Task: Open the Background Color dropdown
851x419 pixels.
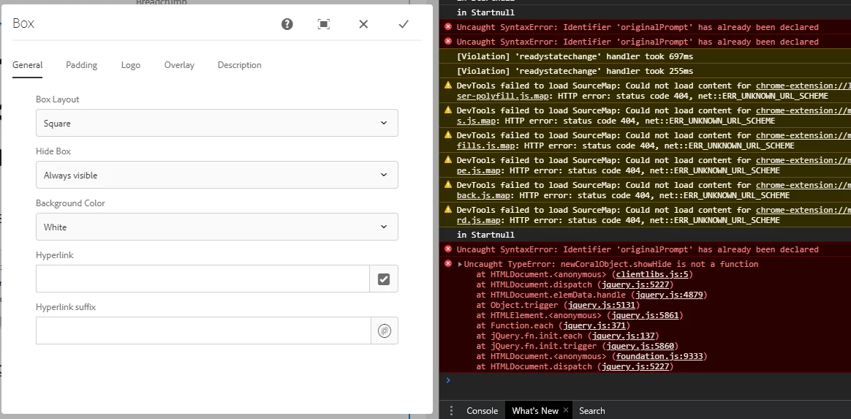Action: coord(217,227)
